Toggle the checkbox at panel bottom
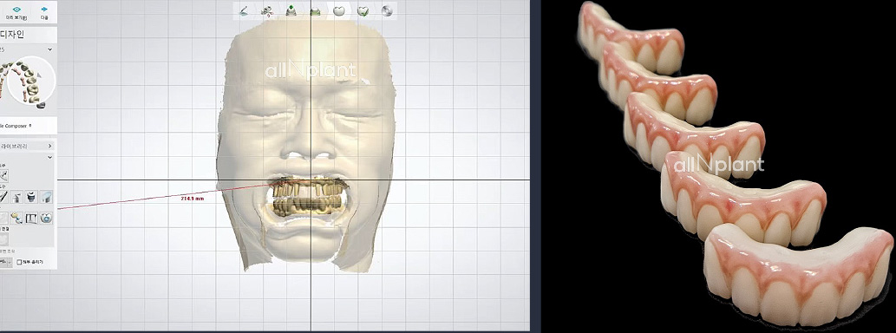The image size is (896, 333). point(19,262)
